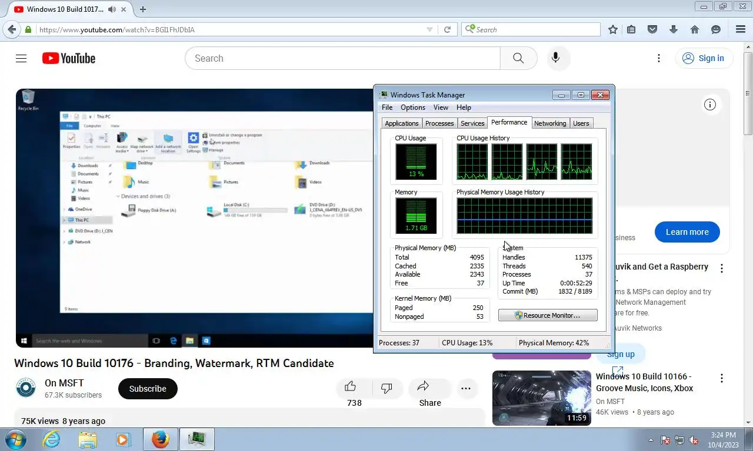Bookmark this page with star icon
Viewport: 753px width, 451px height.
click(x=613, y=29)
